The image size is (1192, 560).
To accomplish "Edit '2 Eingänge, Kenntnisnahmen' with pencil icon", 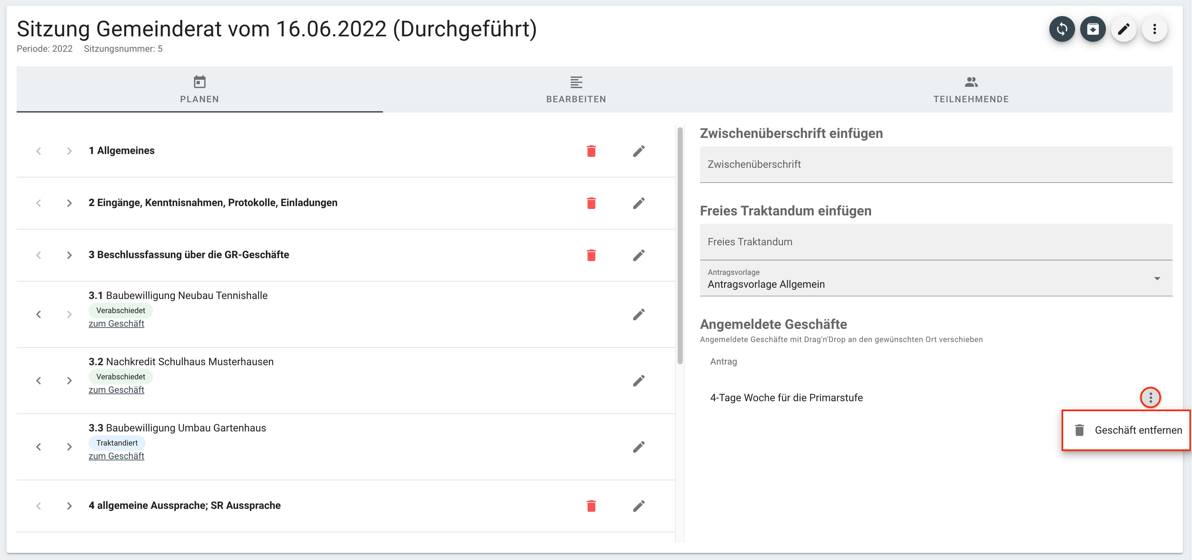I will (639, 203).
